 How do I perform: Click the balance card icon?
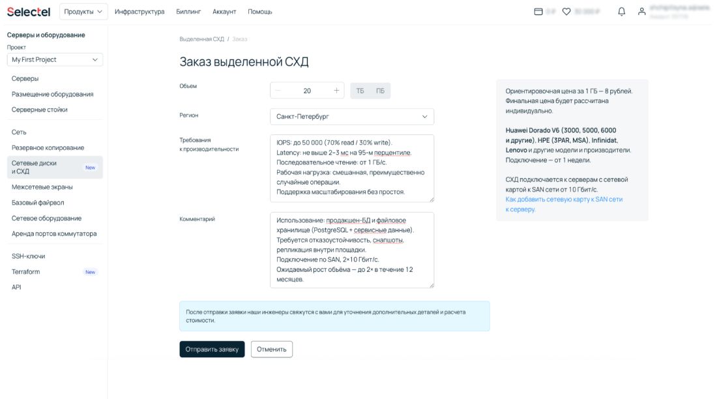point(538,11)
